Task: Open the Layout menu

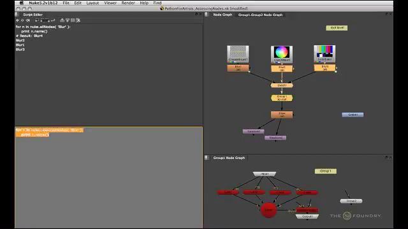Action: [x=92, y=3]
